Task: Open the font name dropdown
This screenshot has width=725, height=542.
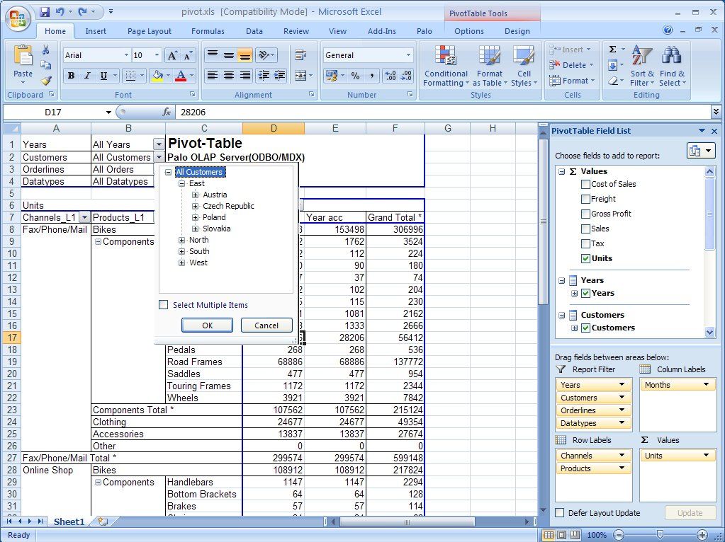Action: pyautogui.click(x=126, y=55)
